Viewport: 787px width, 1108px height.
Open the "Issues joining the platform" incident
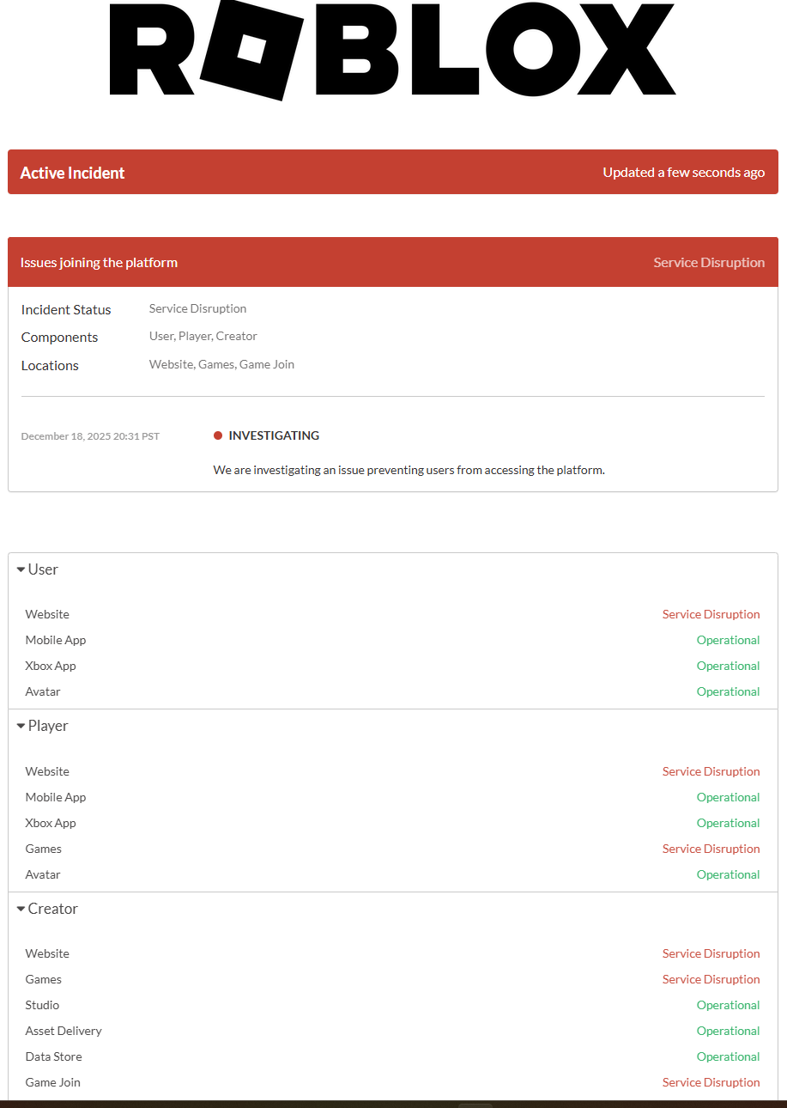coord(100,263)
